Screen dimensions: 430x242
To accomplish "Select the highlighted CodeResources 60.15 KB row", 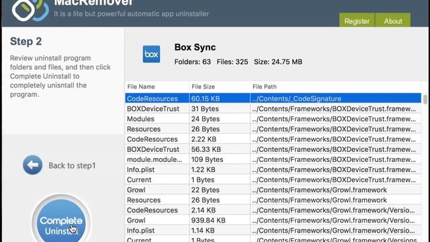I will pos(273,98).
